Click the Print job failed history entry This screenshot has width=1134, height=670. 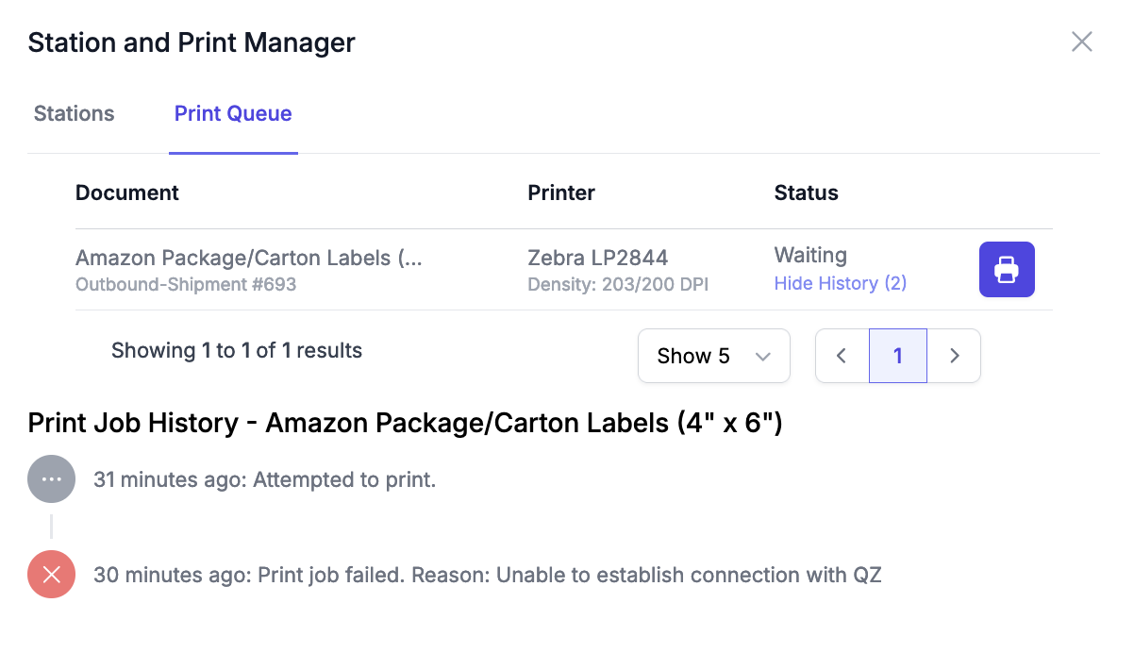pyautogui.click(x=488, y=575)
